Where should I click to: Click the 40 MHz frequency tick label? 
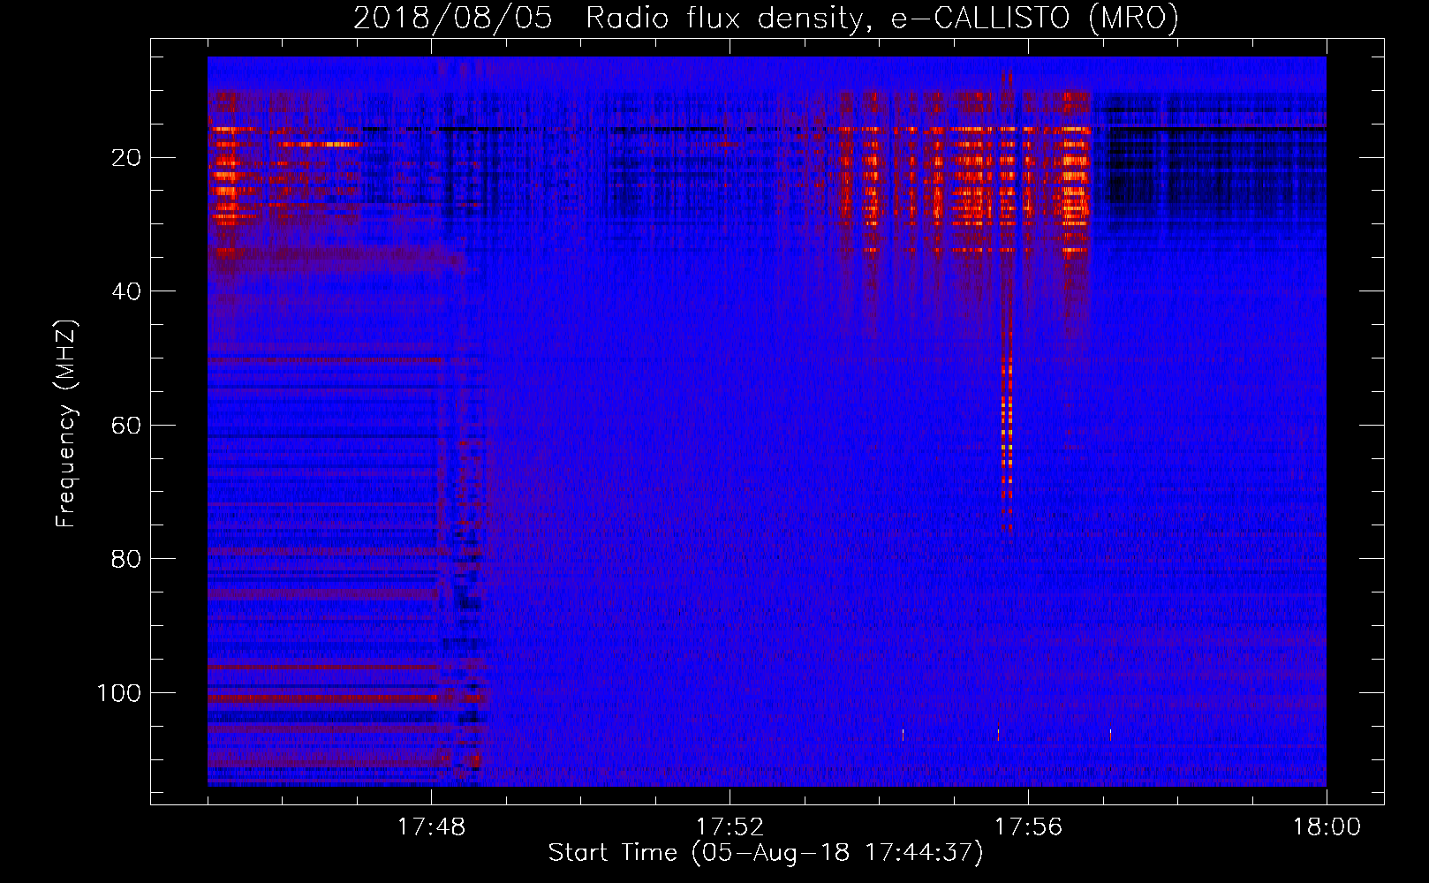(x=126, y=291)
